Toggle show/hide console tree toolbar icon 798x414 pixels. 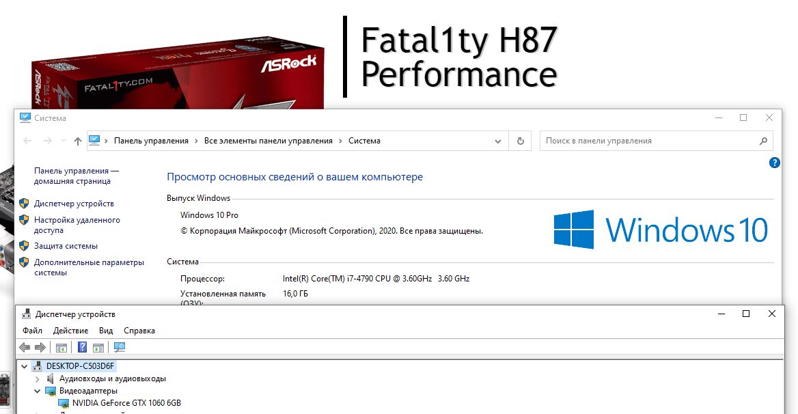point(61,348)
